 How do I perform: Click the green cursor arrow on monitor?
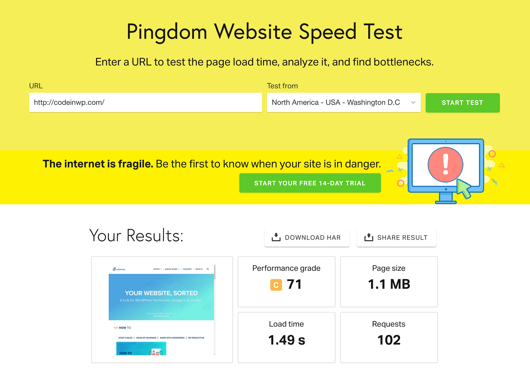tap(464, 188)
